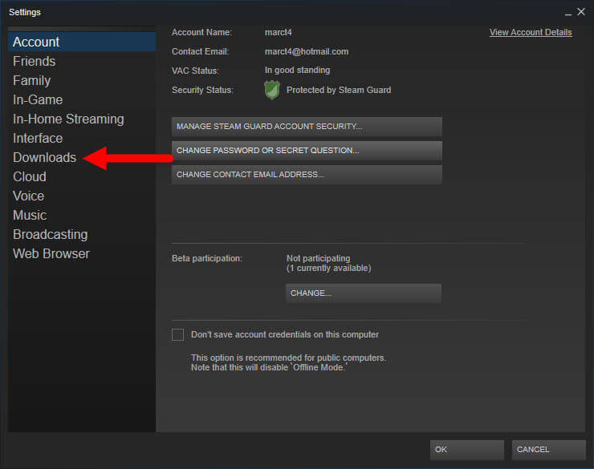
Task: Click 'Protected by Steam Guard' text
Action: click(339, 90)
